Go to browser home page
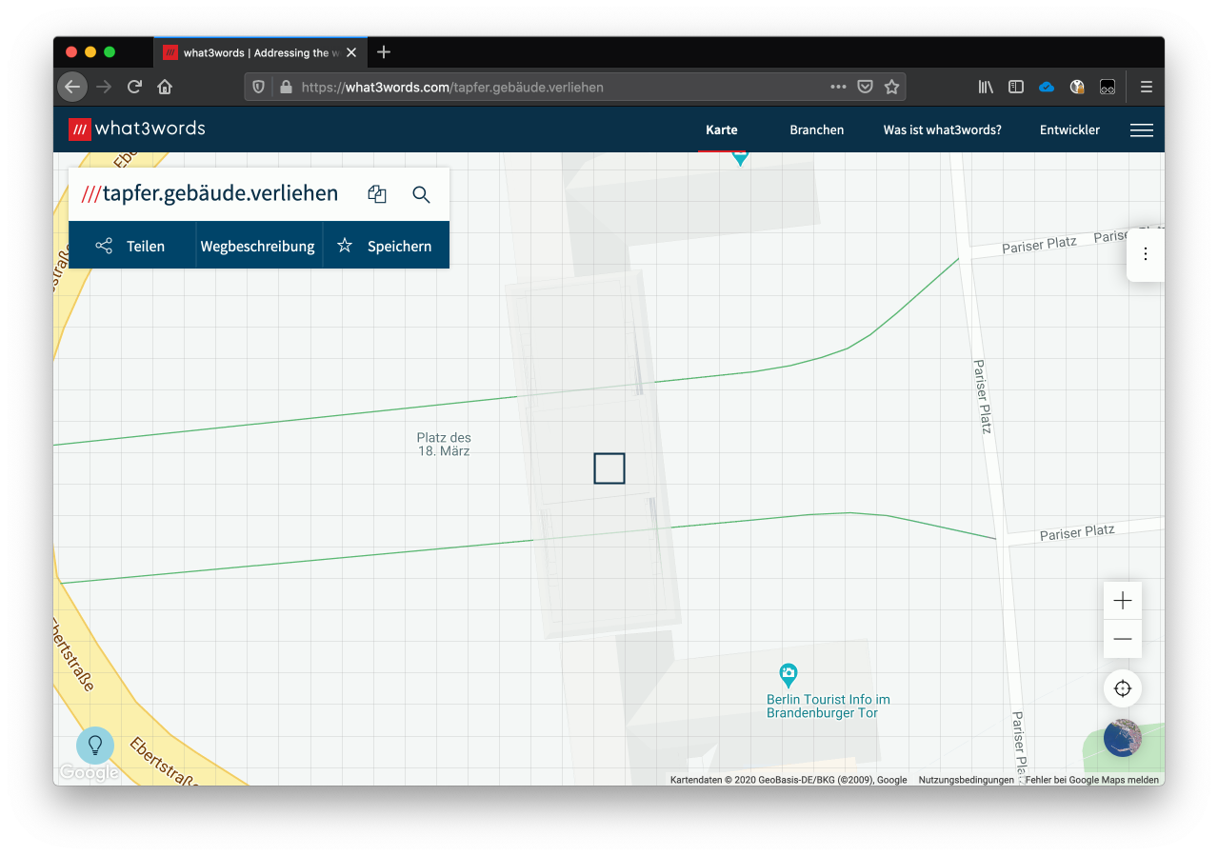This screenshot has height=856, width=1218. click(x=165, y=87)
